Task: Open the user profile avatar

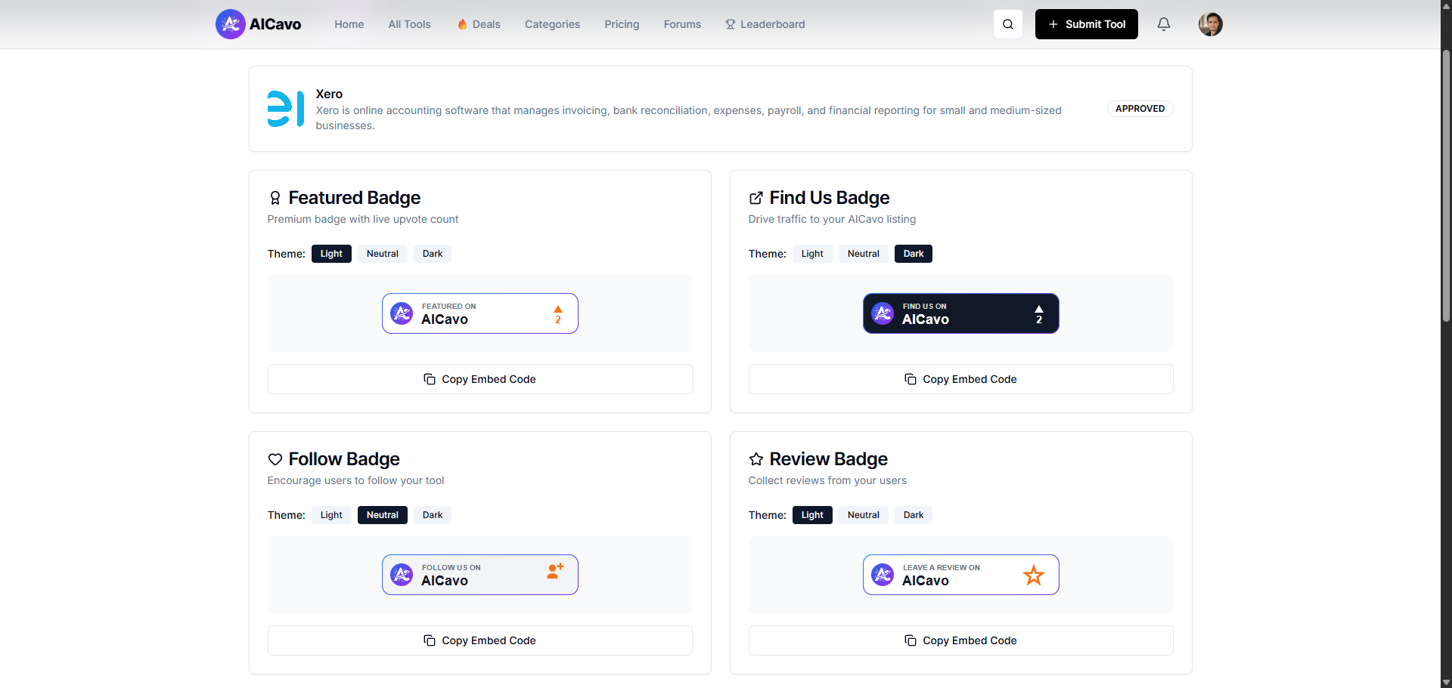Action: [x=1211, y=24]
